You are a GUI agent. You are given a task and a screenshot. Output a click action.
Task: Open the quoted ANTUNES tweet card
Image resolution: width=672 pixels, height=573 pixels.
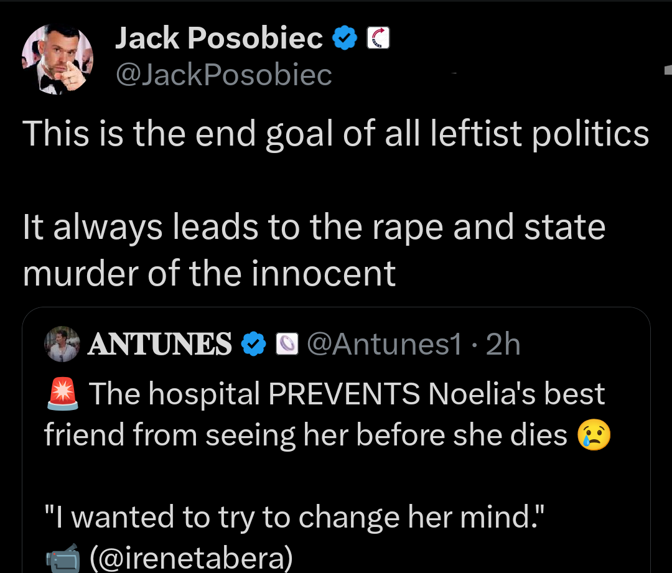coord(336,436)
